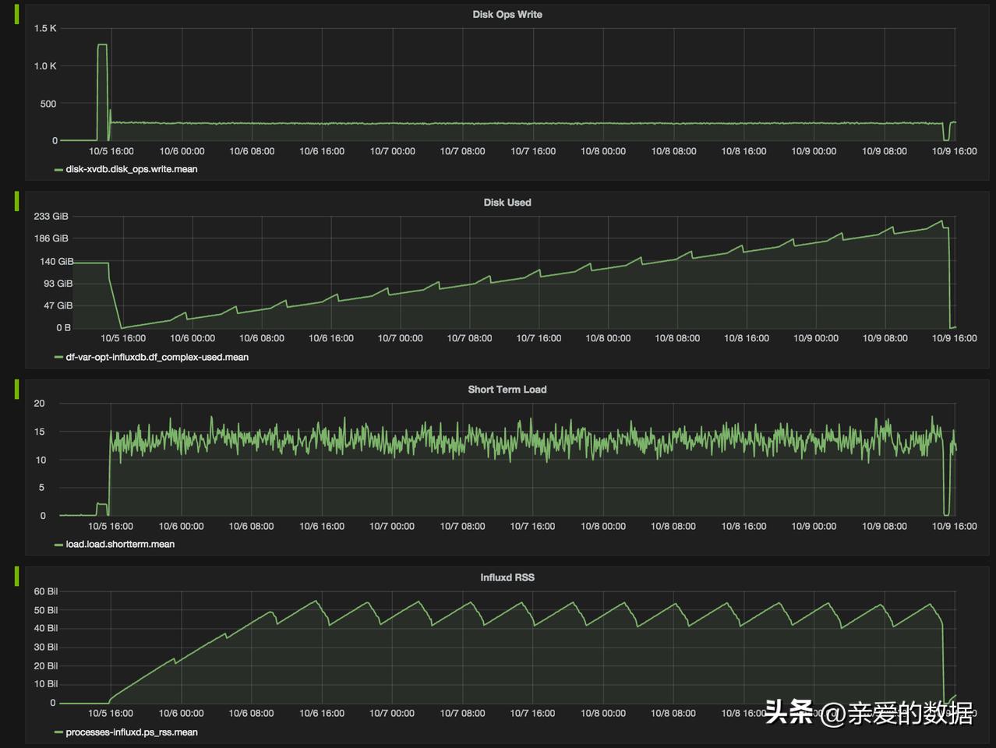Open the Short Term Load panel title menu
996x748 pixels.
pyautogui.click(x=507, y=389)
